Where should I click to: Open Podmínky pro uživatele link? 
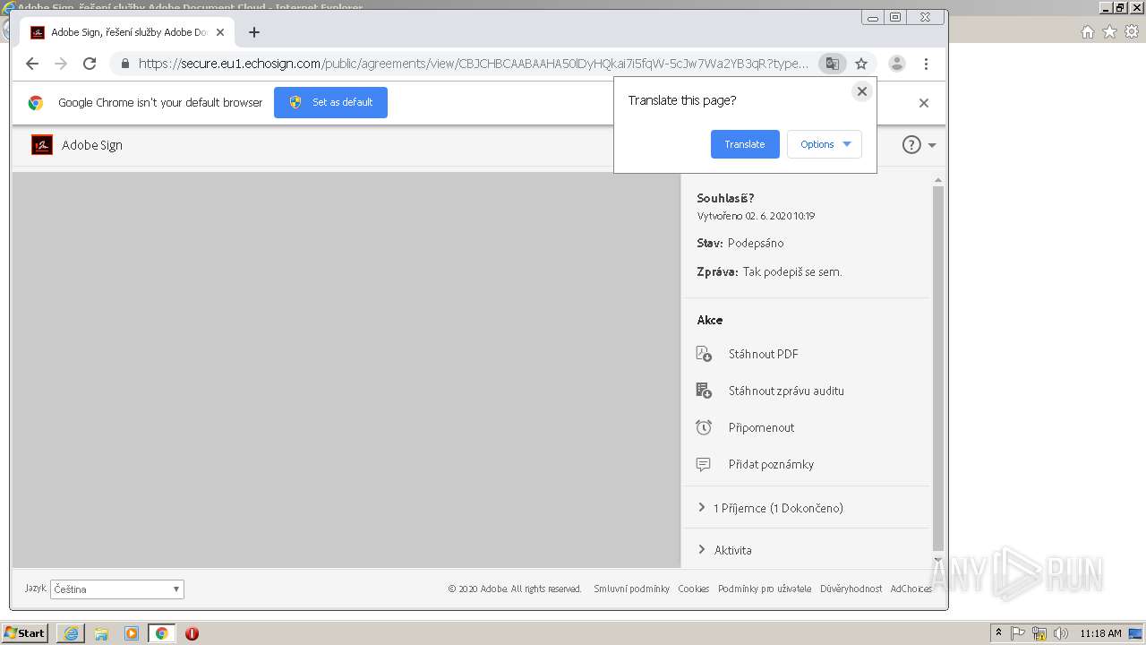[765, 589]
